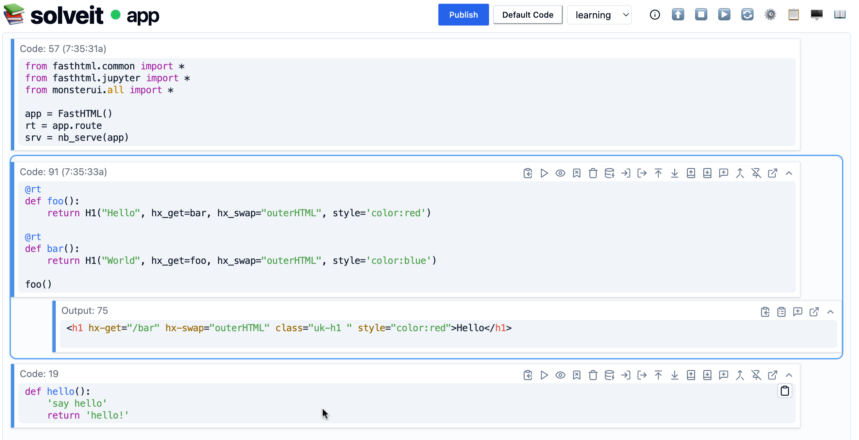Click the computer monitor icon in header
Image resolution: width=859 pixels, height=440 pixels.
816,15
